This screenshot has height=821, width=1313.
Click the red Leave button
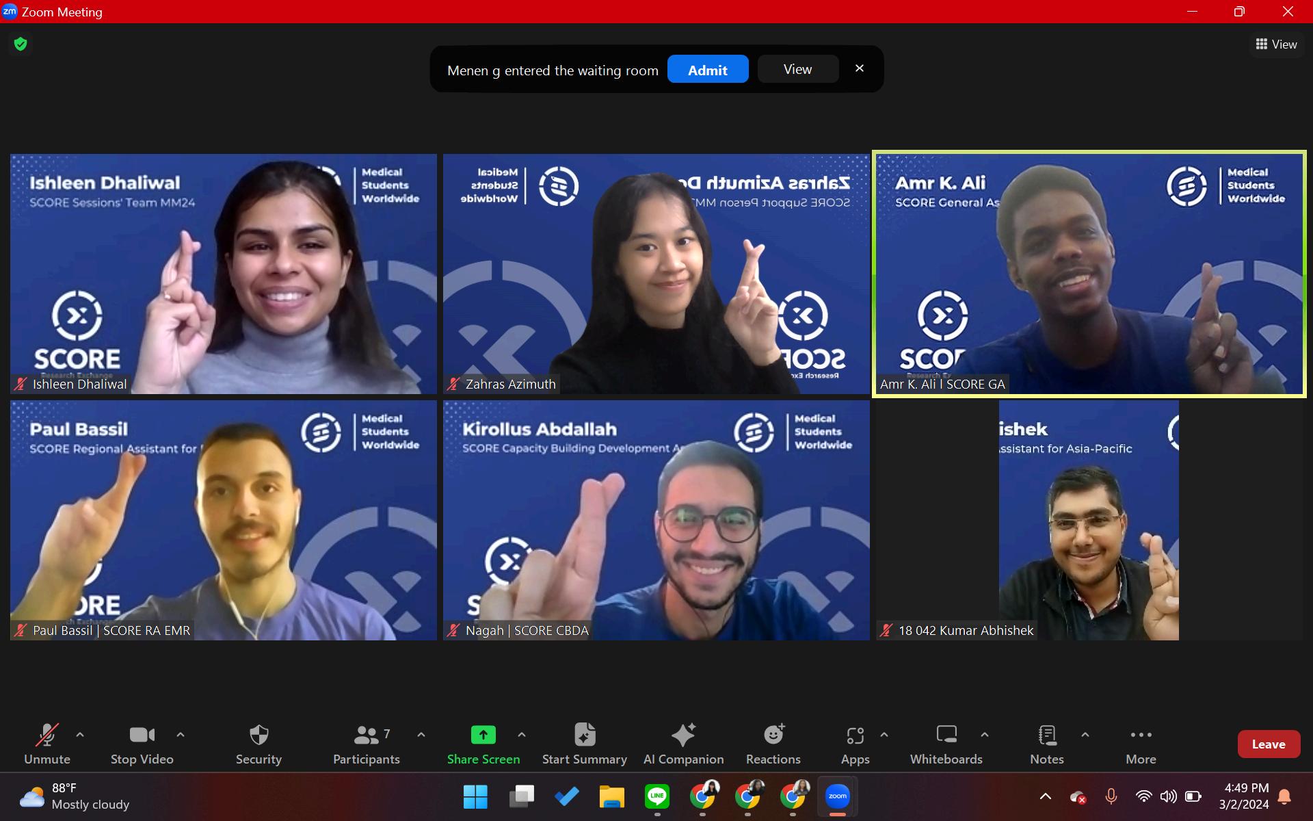pos(1268,744)
